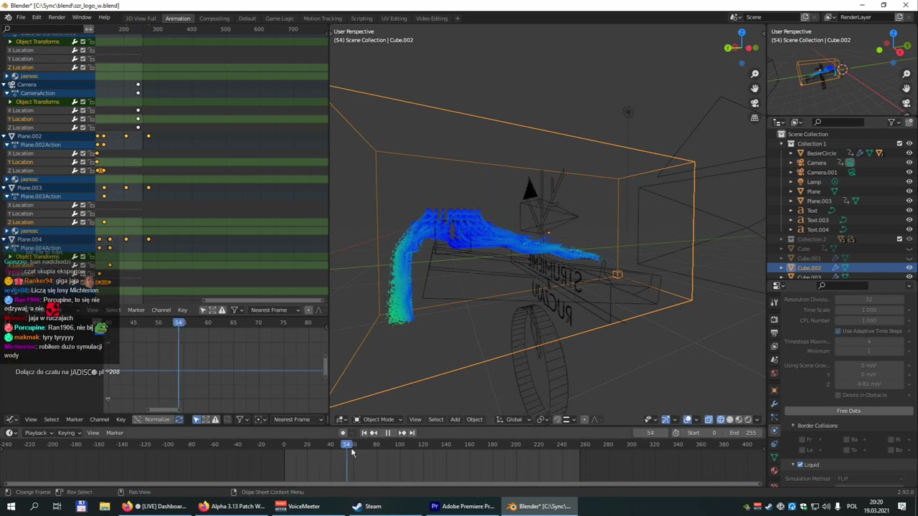Switch to the Scripting workspace tab
Screen dimensions: 918x516
361,19
